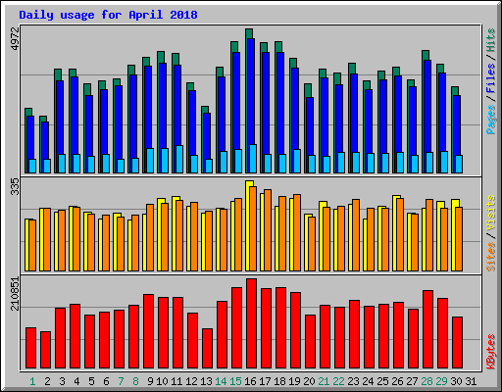Click the 'Daily usage for April 2018' title

pos(108,15)
